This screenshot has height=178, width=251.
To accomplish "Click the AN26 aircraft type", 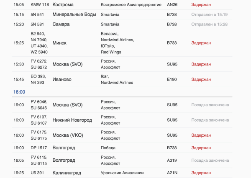I will click(172, 5).
